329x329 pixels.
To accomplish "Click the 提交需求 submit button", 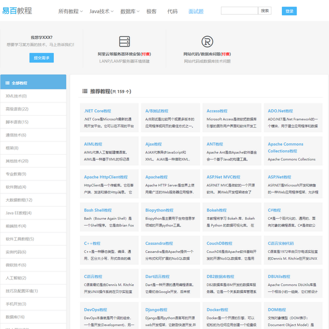I will (x=42, y=58).
